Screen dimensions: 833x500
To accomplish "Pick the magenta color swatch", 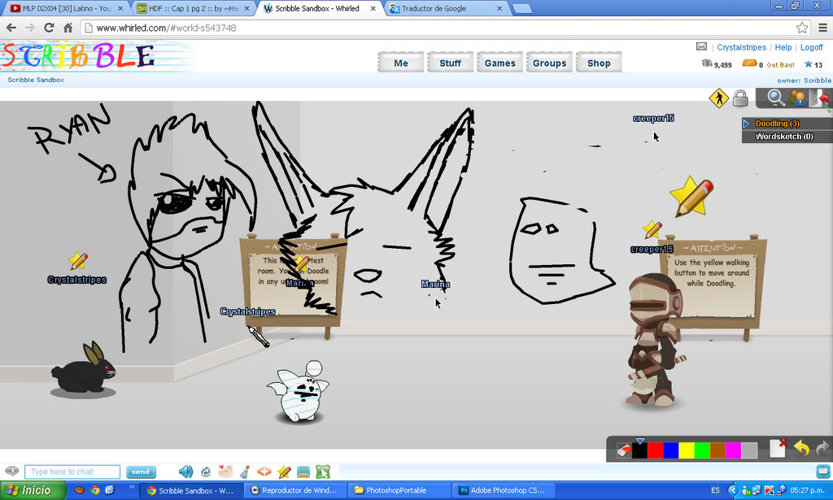I will pyautogui.click(x=734, y=450).
